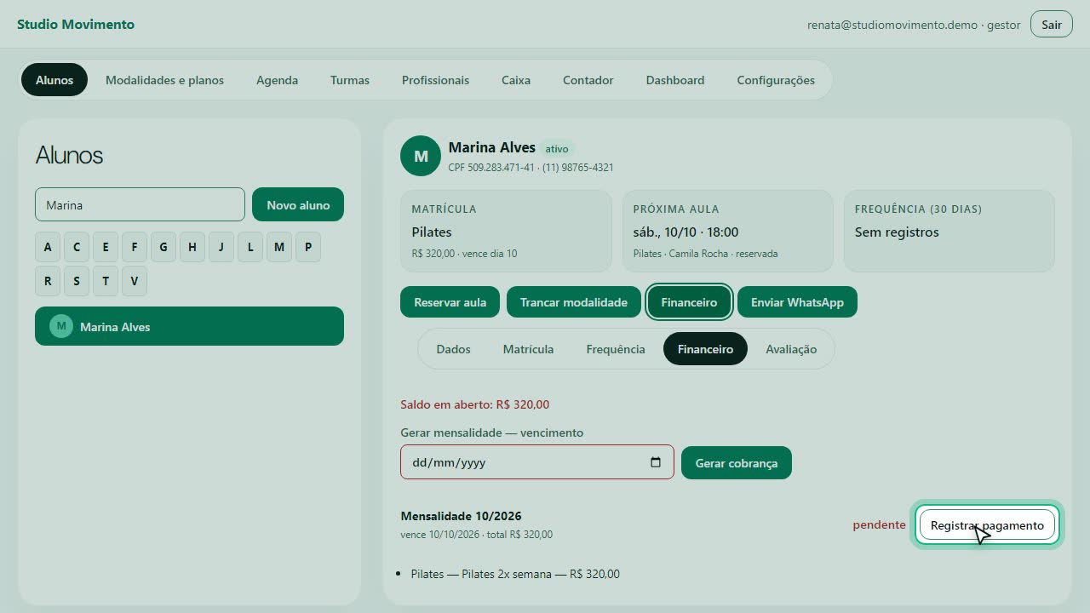Click the 'pendente' status label
This screenshot has width=1090, height=613.
(879, 524)
